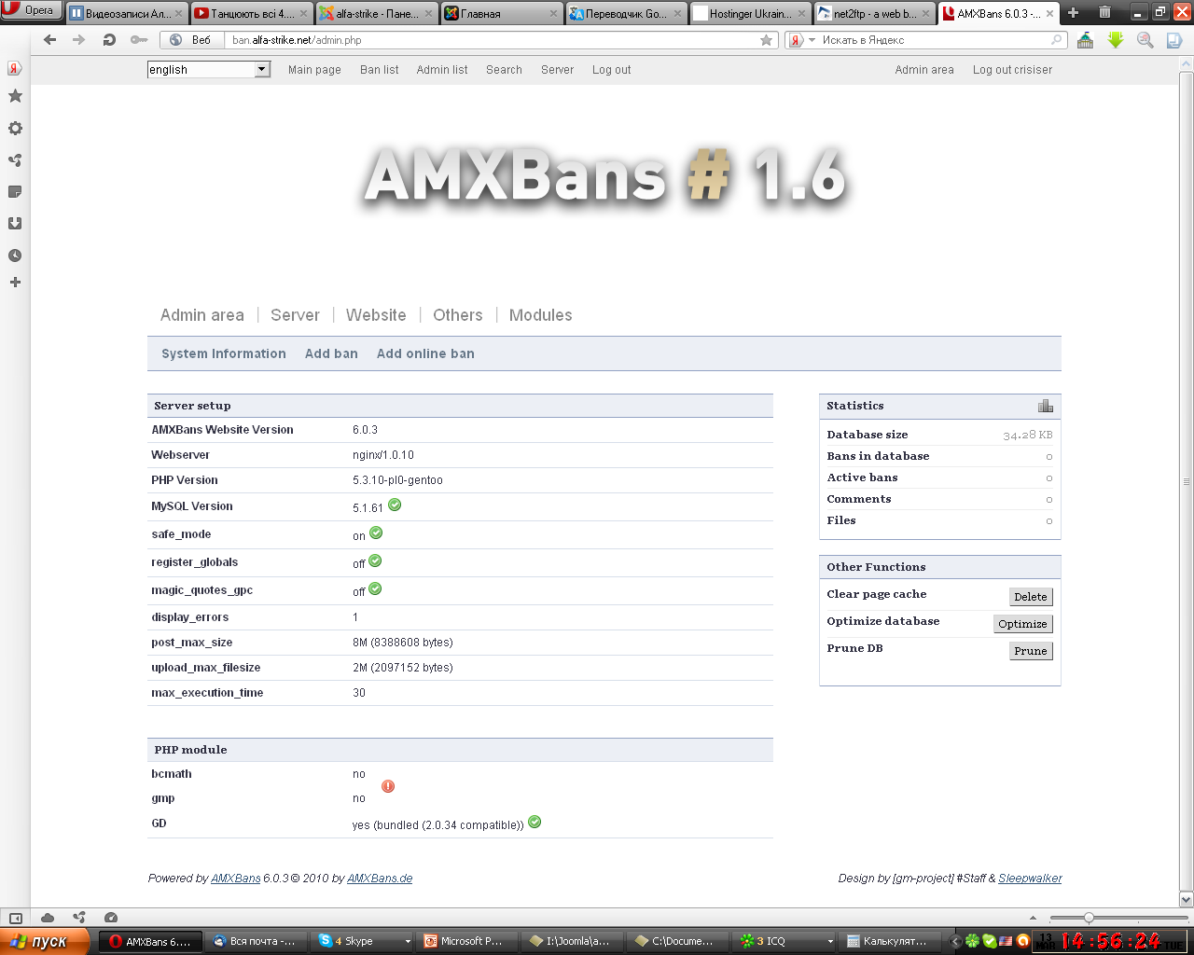1194x955 pixels.
Task: Open Sleepwalker link in footer
Action: point(1030,879)
